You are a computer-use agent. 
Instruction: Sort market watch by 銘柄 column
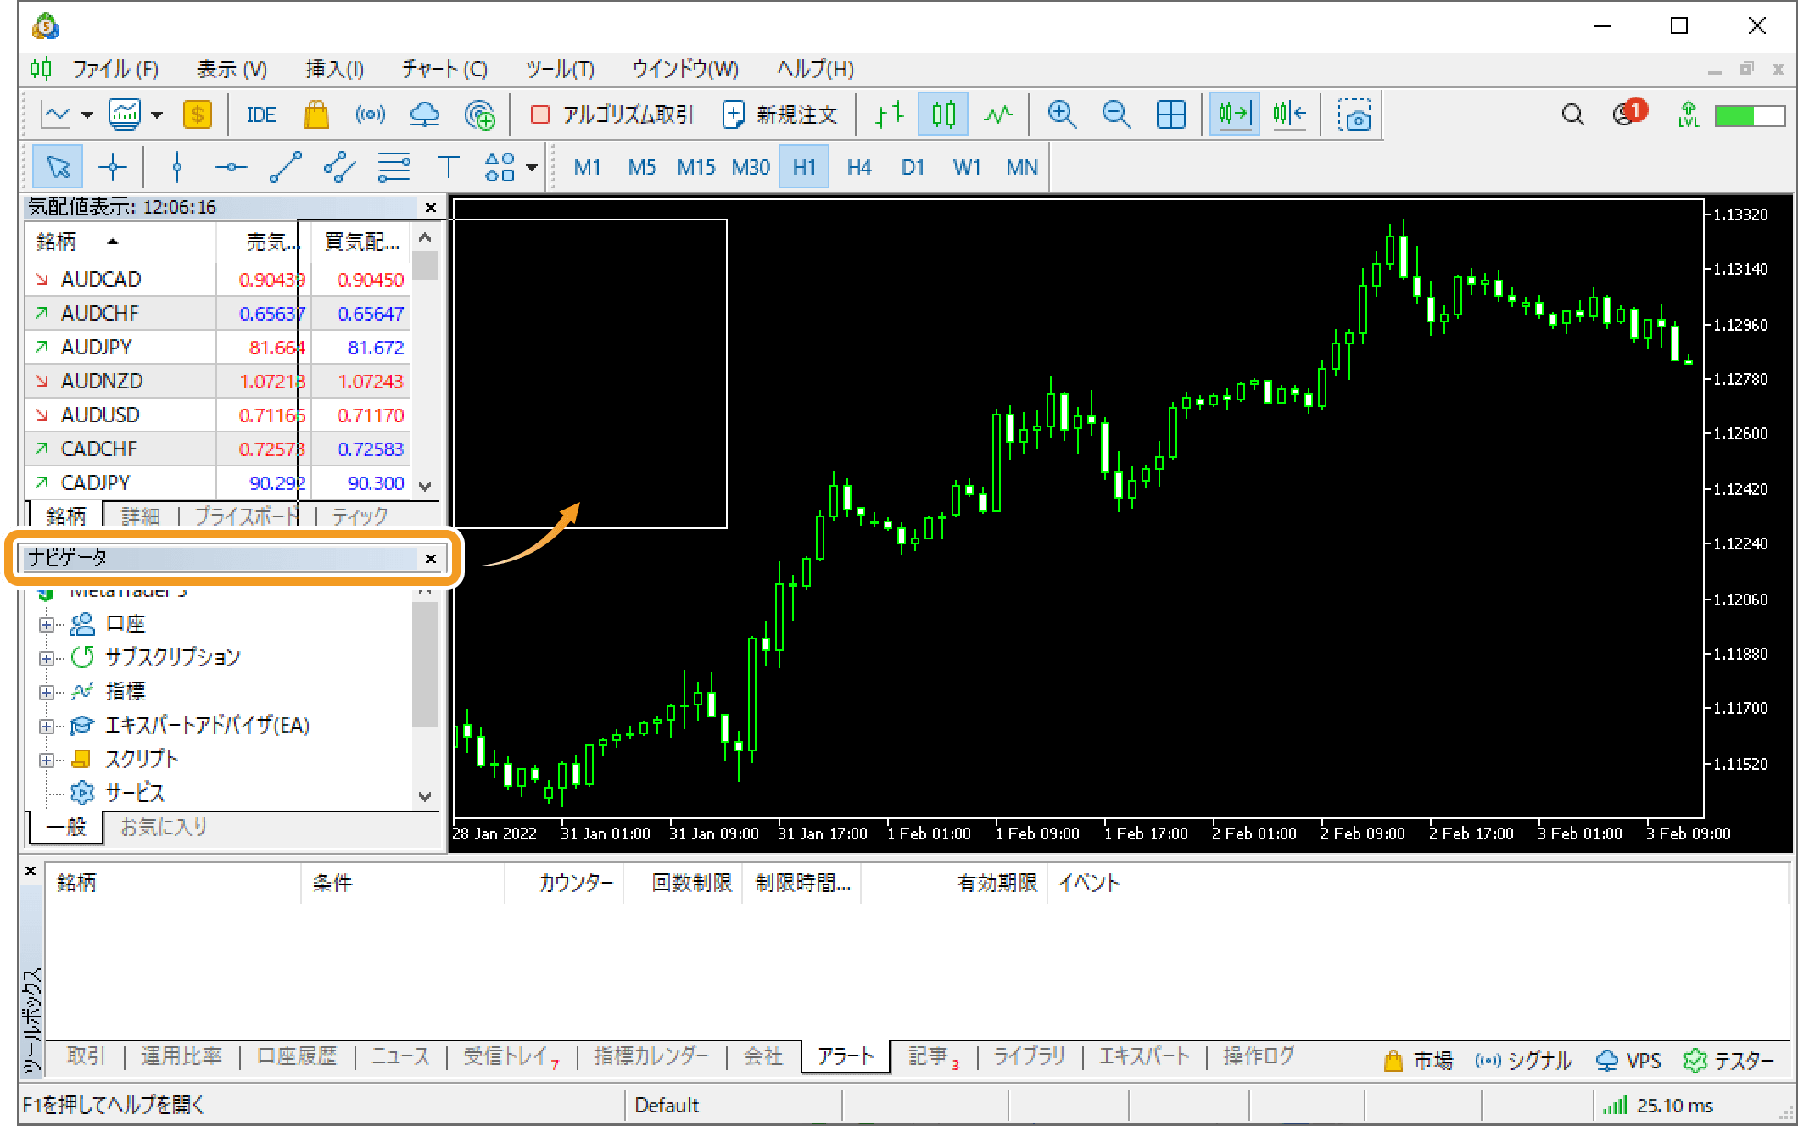(x=120, y=242)
